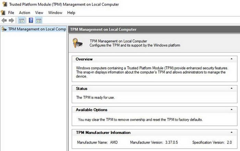Open the View menu

[39, 13]
